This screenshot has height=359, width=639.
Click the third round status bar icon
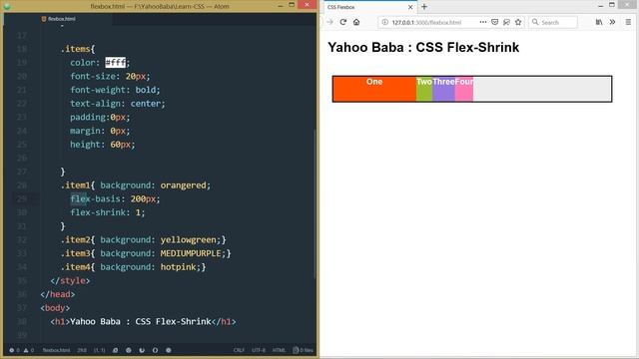click(x=142, y=350)
